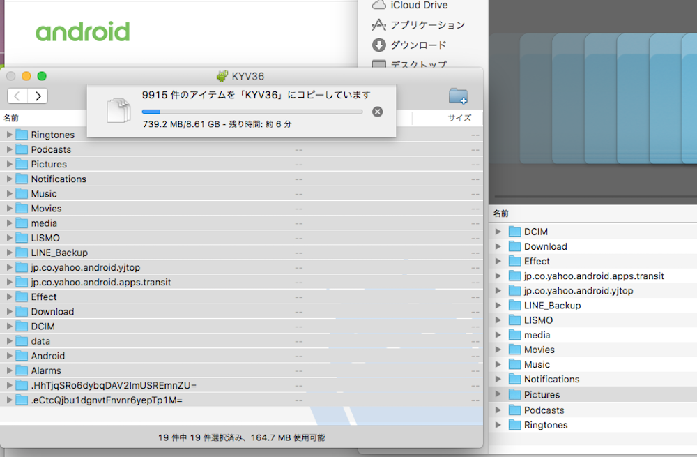Go back with the left arrow button
This screenshot has height=457, width=697.
click(x=17, y=96)
